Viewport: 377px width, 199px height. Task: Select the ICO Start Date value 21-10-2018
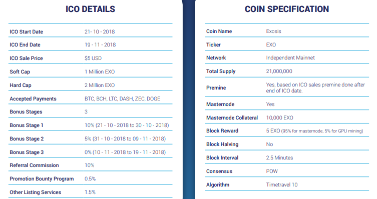(100, 31)
